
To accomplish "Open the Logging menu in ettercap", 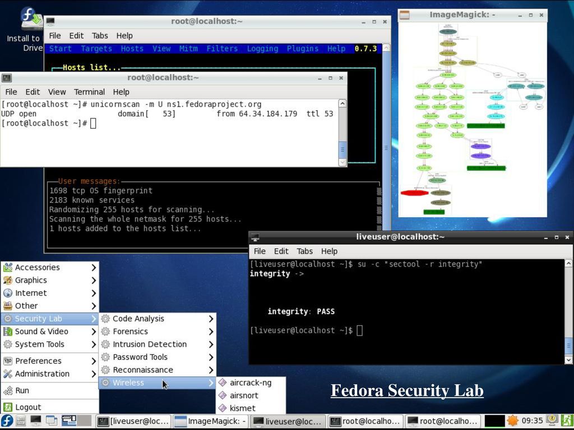I will pos(262,49).
